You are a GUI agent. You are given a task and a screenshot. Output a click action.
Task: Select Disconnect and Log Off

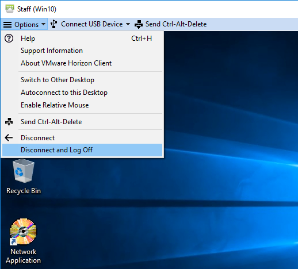(x=82, y=150)
